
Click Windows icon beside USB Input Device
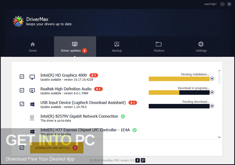coord(32,104)
